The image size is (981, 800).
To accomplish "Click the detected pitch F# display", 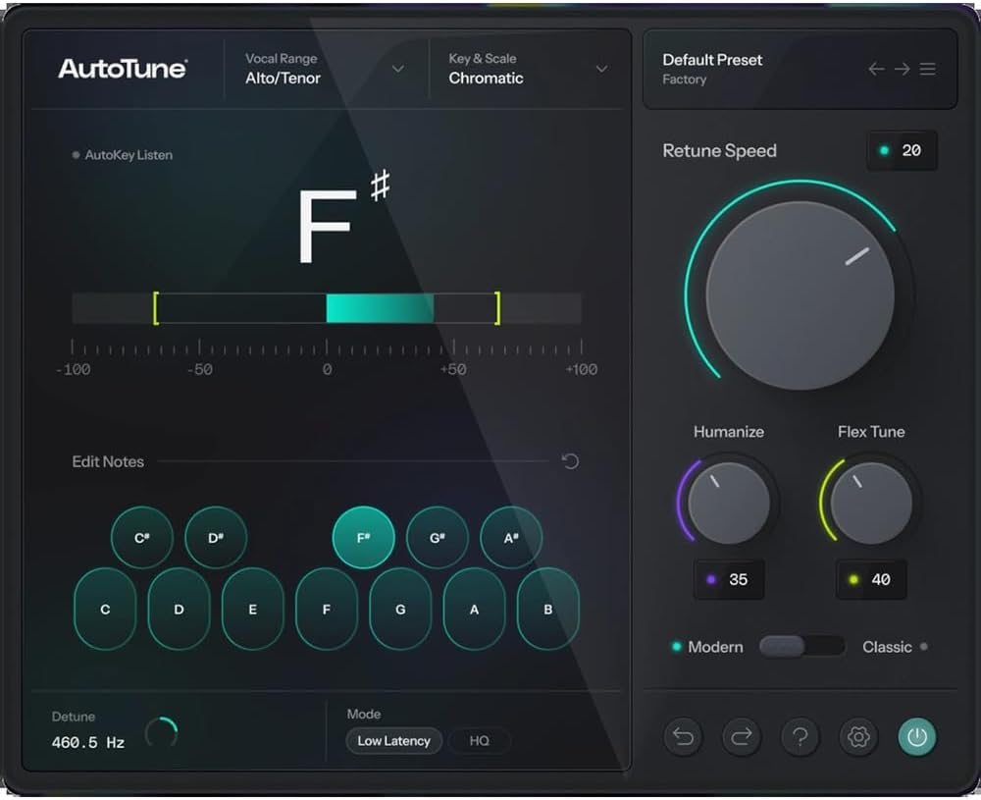I will click(x=344, y=217).
